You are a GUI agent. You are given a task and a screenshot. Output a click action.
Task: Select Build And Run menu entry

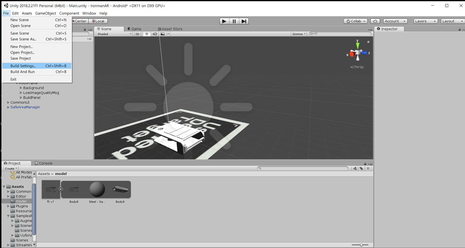coord(37,72)
